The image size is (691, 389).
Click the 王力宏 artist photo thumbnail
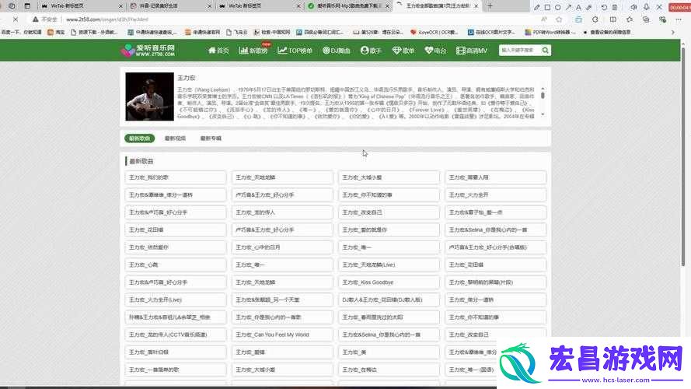pyautogui.click(x=149, y=96)
